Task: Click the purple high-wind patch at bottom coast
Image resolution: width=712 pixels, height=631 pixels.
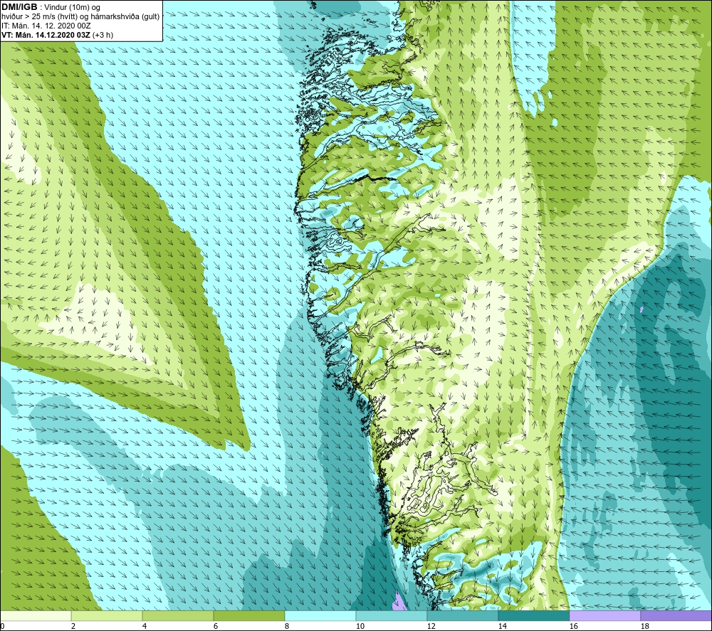Action: [x=399, y=603]
